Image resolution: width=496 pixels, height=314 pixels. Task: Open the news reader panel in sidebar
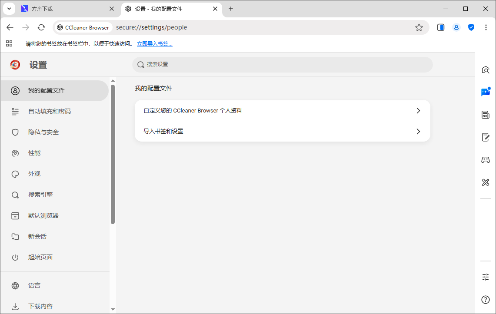[x=486, y=114]
